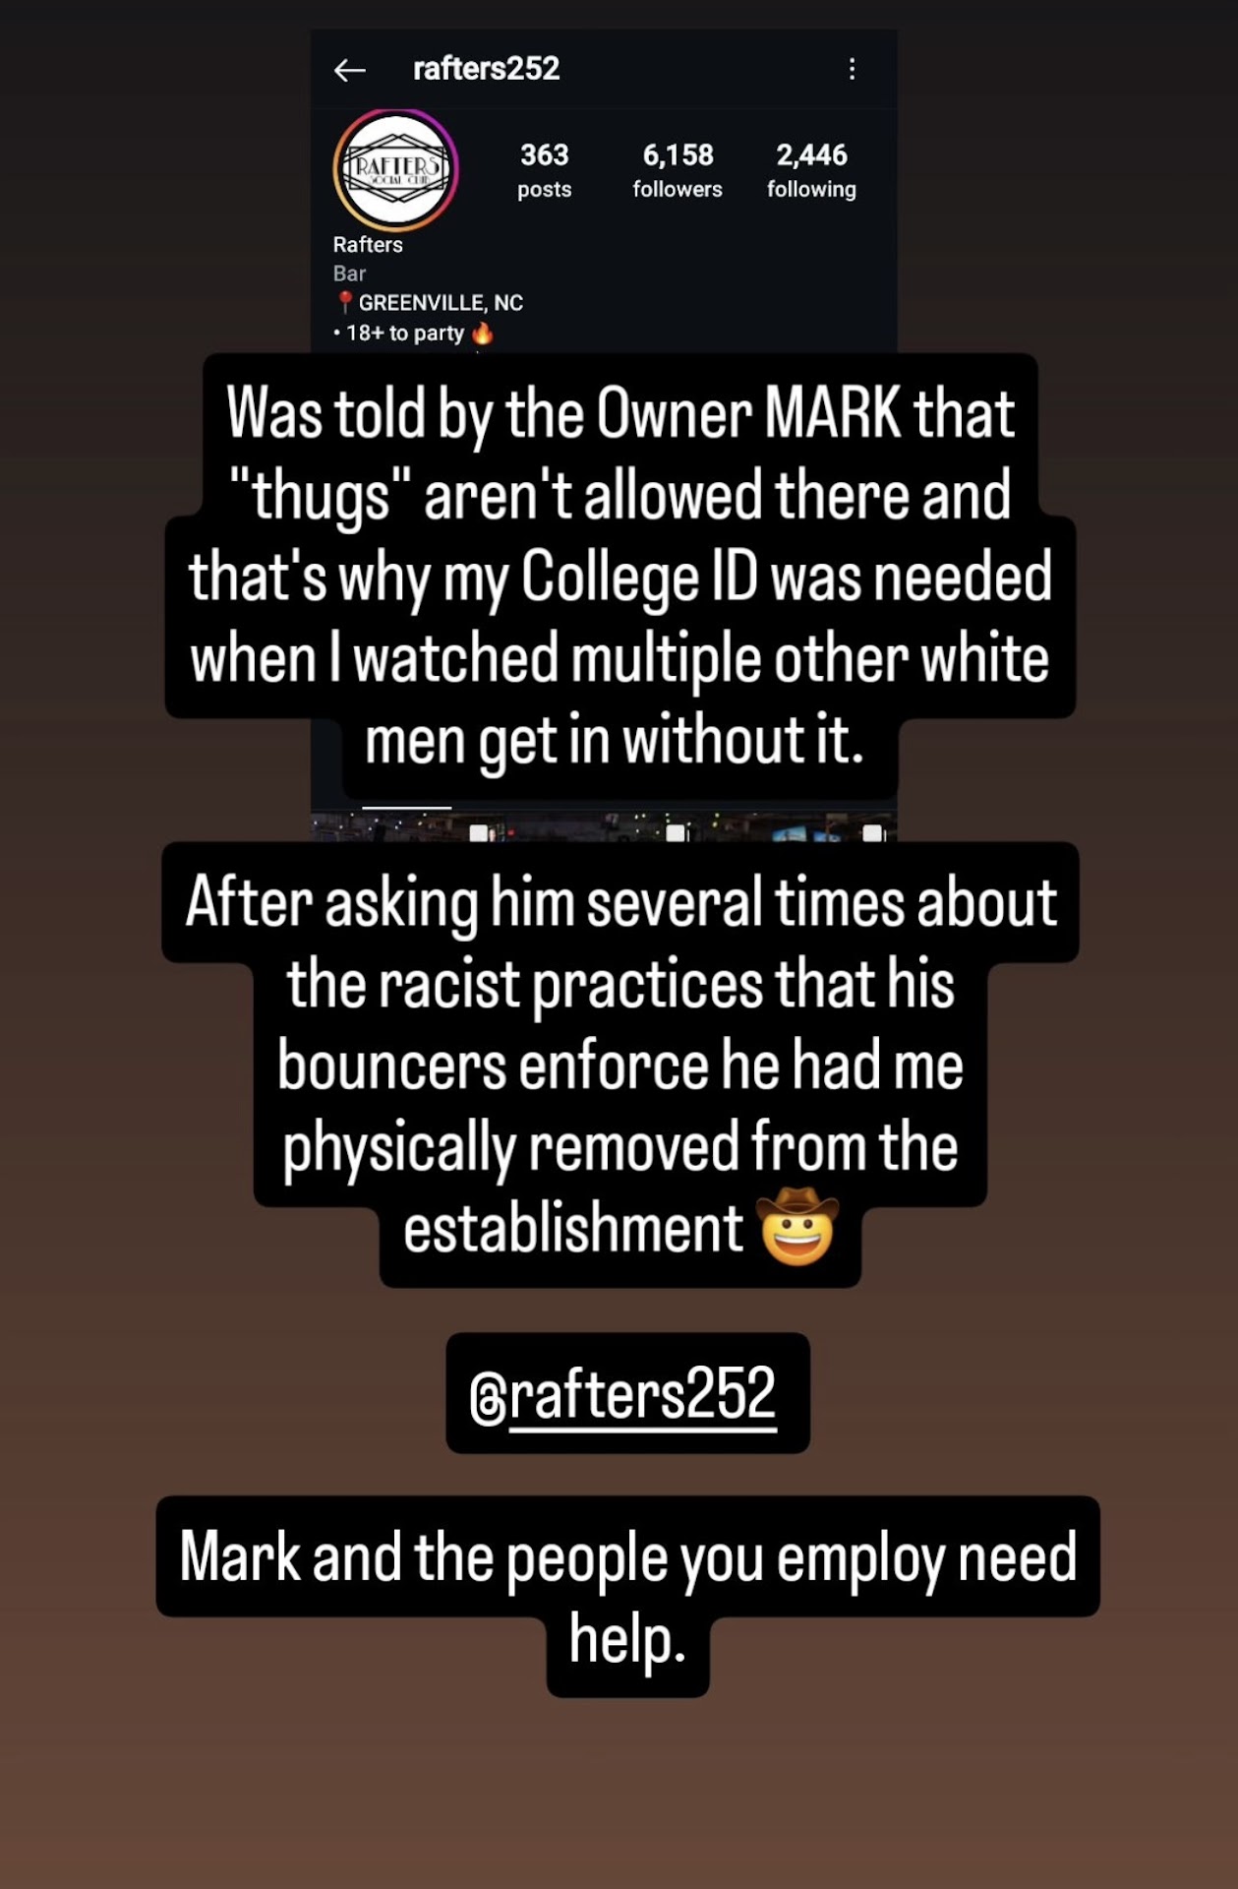Open the 2,446 following list

click(x=811, y=169)
